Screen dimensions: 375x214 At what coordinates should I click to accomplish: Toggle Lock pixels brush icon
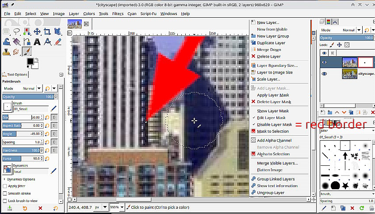[332, 45]
